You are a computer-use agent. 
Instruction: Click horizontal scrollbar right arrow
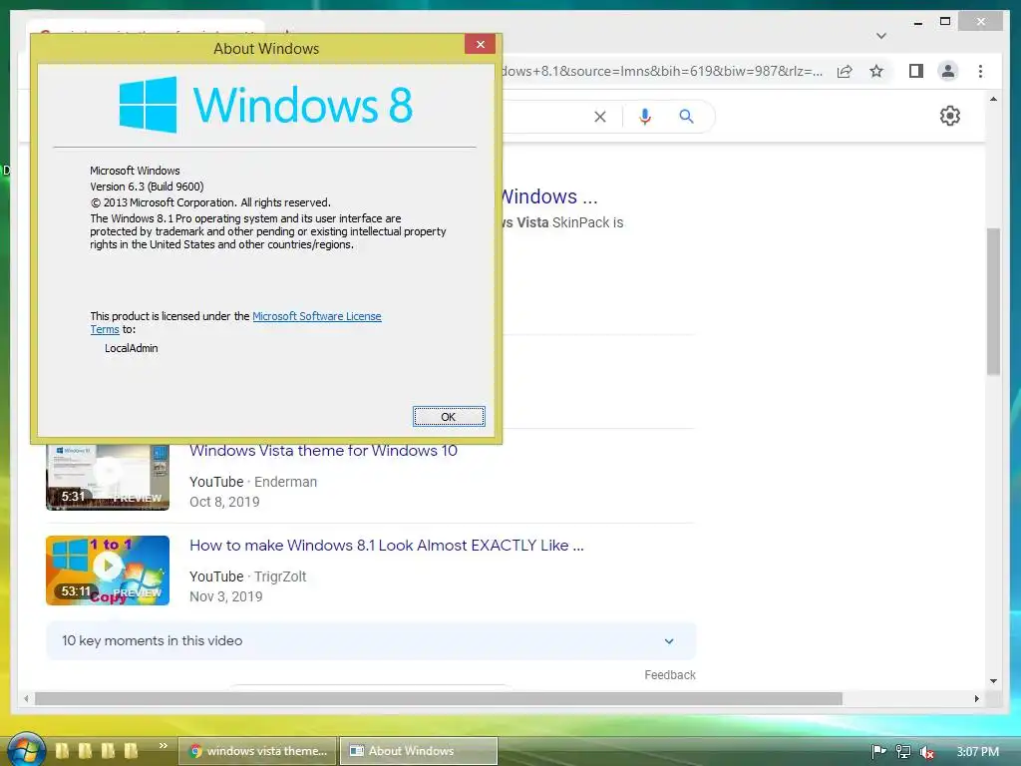click(x=977, y=698)
